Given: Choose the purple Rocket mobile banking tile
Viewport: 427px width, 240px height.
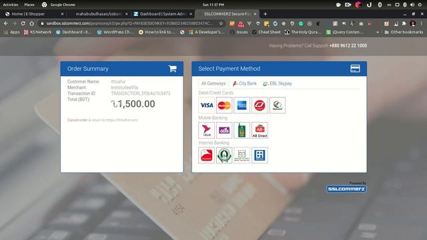Looking at the screenshot, I should (224, 130).
